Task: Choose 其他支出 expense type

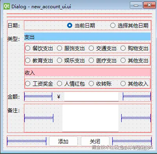Action: [134, 60]
